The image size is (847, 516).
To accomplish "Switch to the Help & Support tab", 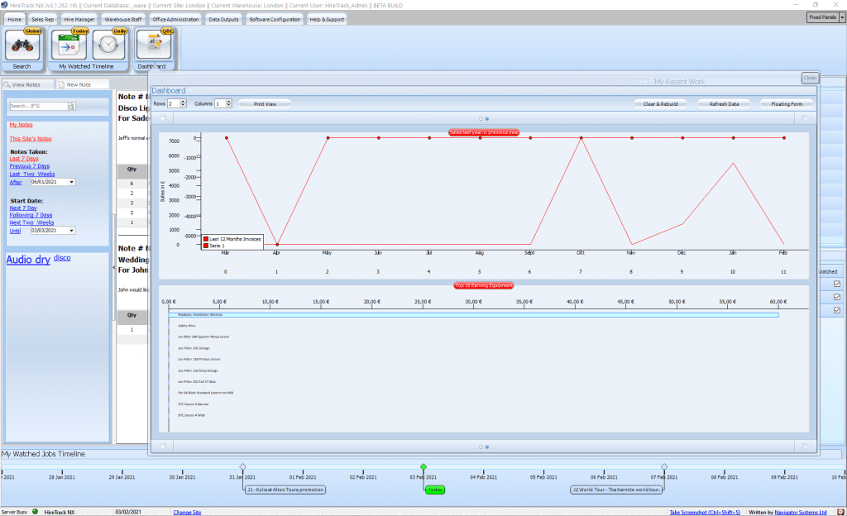I will 327,19.
